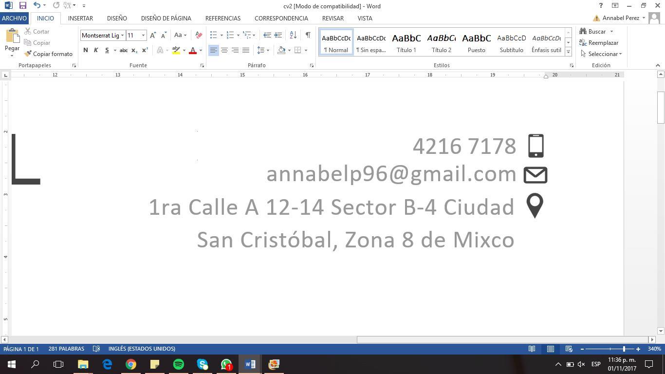Open Spotify from the taskbar
This screenshot has height=374, width=665.
pos(179,364)
